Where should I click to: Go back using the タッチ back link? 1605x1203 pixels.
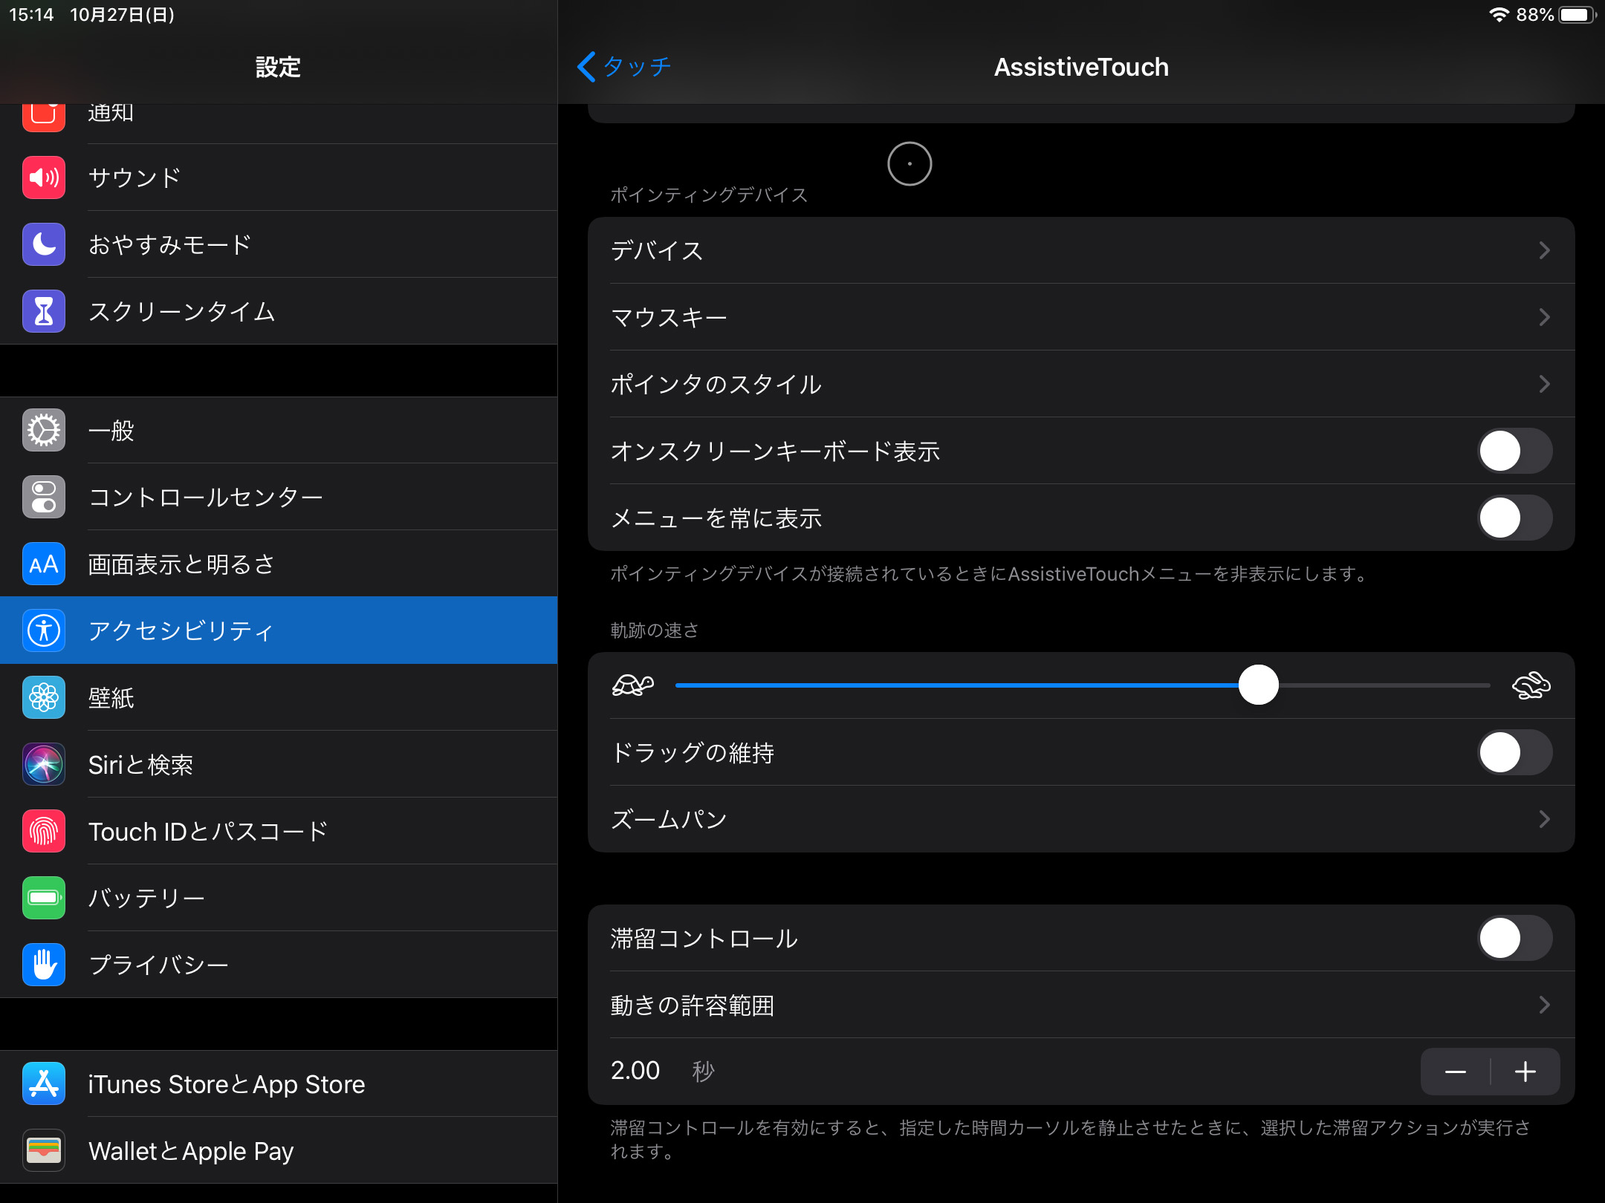point(624,67)
